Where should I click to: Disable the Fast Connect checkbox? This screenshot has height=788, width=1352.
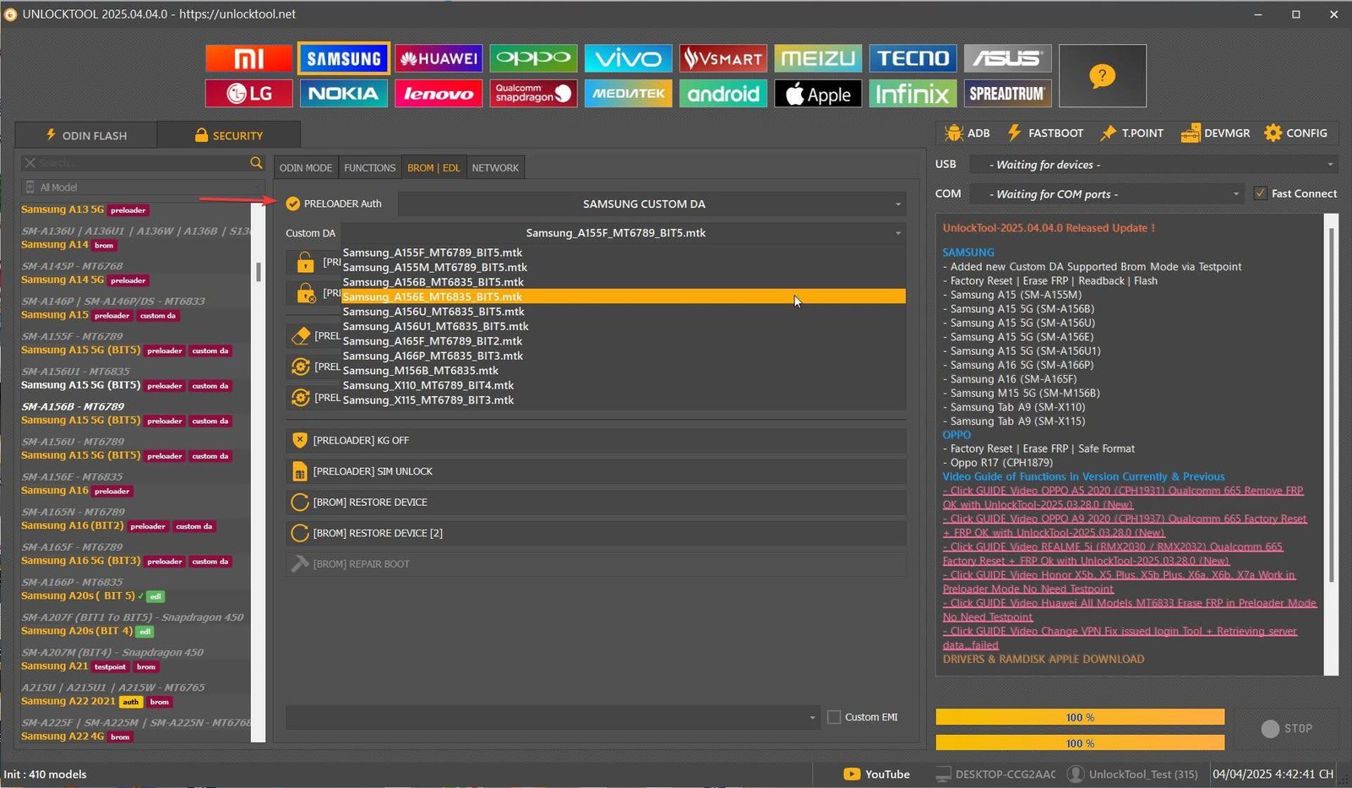(1260, 193)
